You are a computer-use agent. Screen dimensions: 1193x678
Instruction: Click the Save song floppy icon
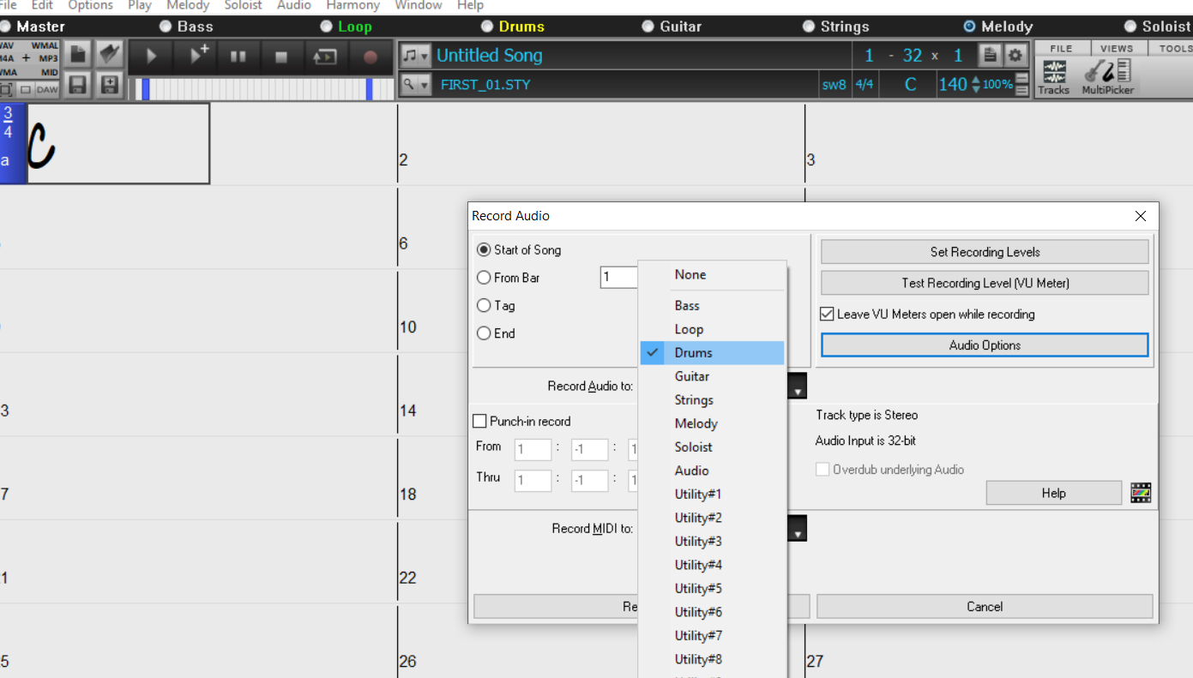coord(79,85)
